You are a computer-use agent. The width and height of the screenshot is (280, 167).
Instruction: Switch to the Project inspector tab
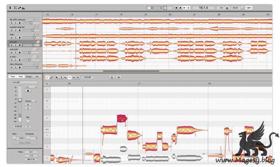click(29, 76)
